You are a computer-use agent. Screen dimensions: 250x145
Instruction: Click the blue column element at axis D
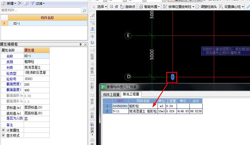point(173,77)
